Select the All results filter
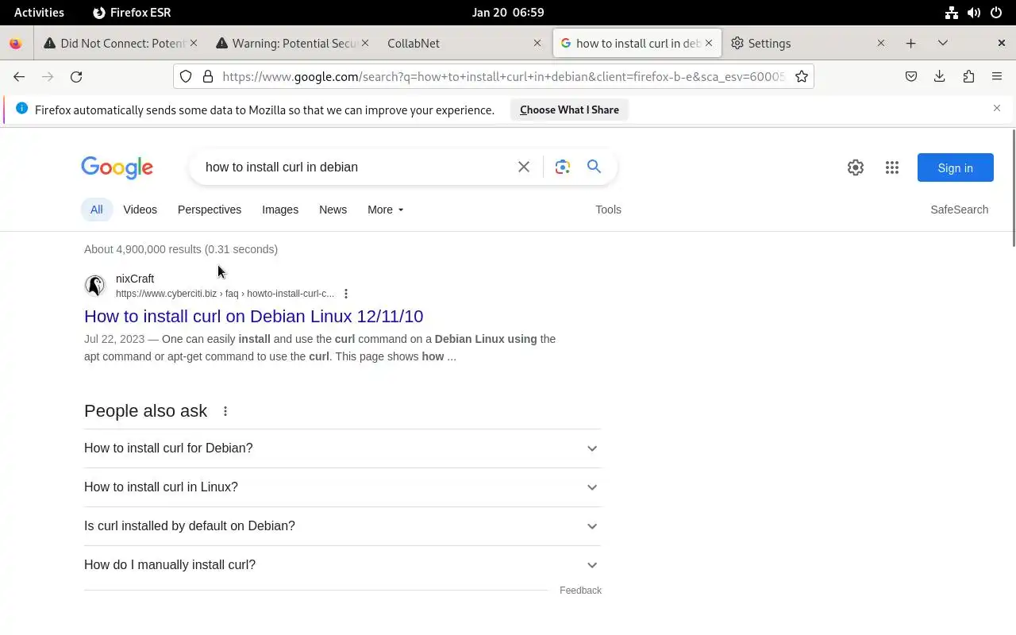Viewport: 1016px width, 635px height. 96,210
